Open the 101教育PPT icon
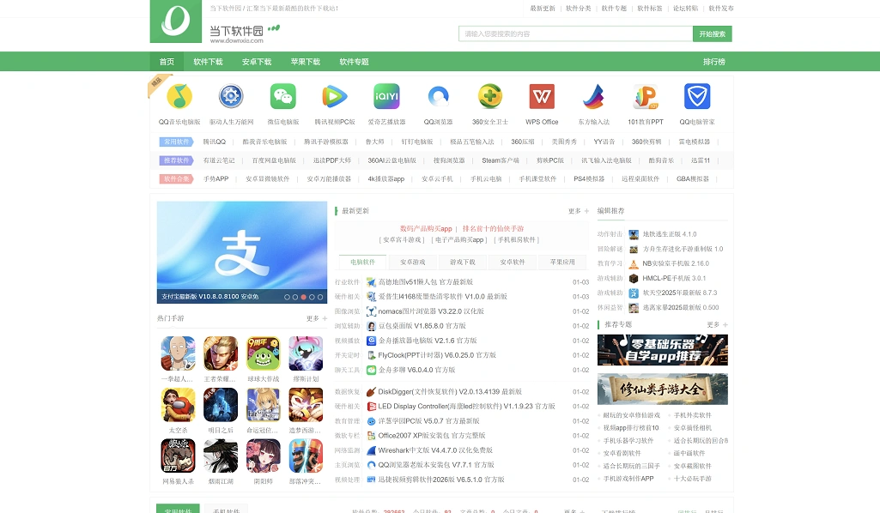 coord(645,97)
